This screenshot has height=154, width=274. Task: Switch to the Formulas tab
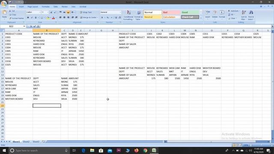coord(46,7)
